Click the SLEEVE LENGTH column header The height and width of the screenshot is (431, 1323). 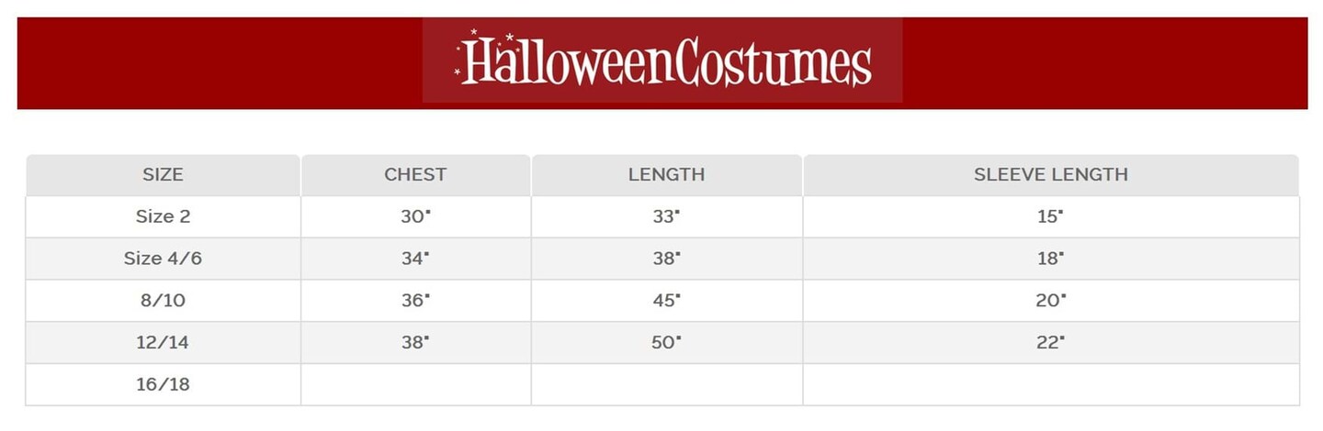click(1050, 174)
